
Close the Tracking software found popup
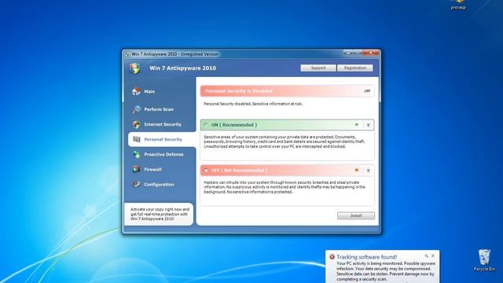[x=433, y=255]
